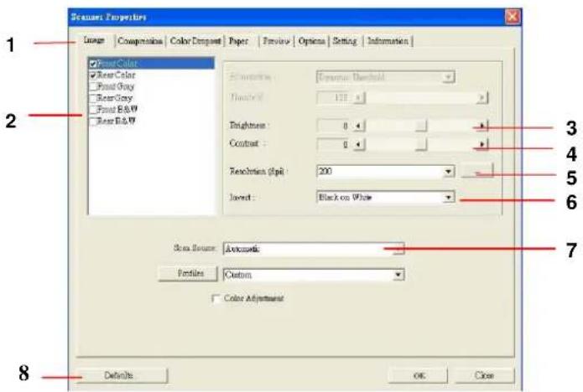Toggle the Color Adjustment checkbox
This screenshot has width=583, height=392.
(216, 298)
